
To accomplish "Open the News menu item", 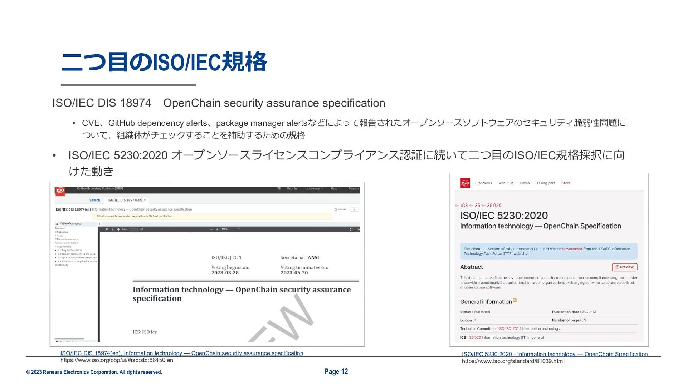I will [525, 183].
